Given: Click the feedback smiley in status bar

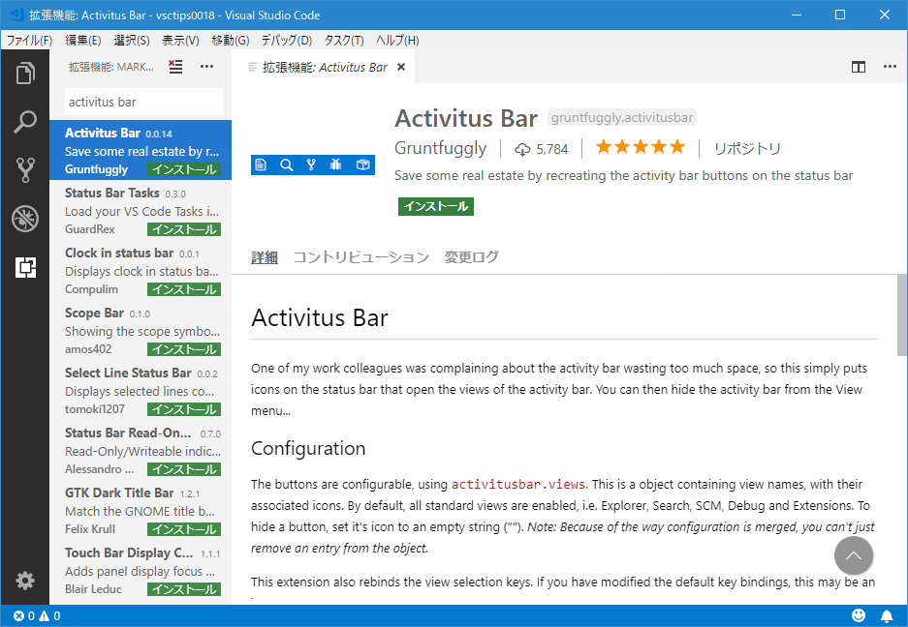Looking at the screenshot, I should [859, 616].
